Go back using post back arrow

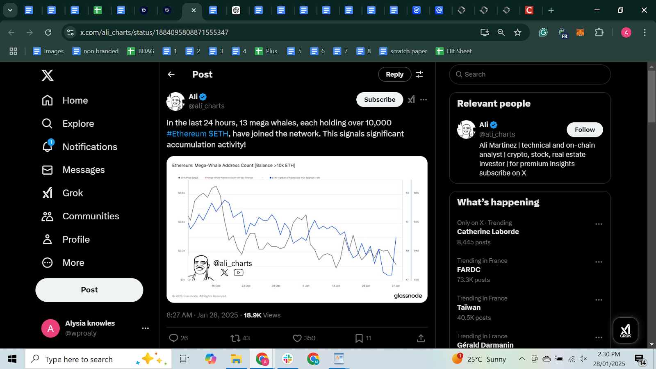[171, 74]
